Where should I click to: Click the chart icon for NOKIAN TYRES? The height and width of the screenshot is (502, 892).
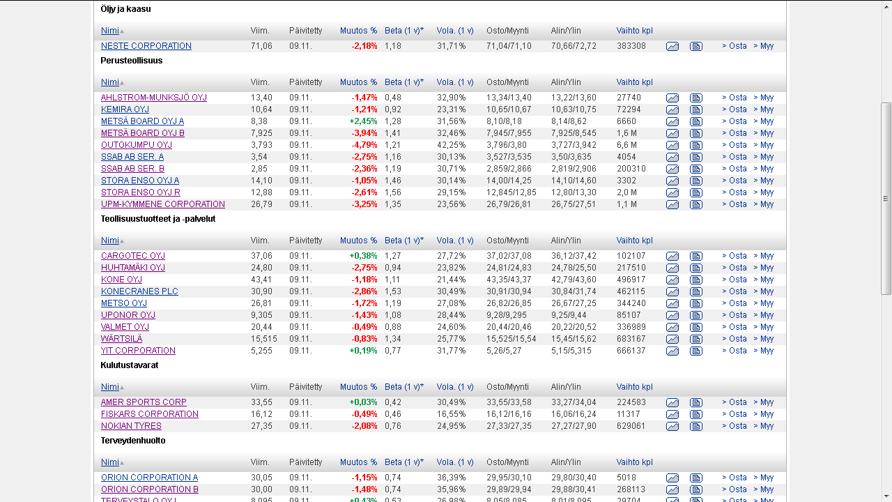point(672,426)
